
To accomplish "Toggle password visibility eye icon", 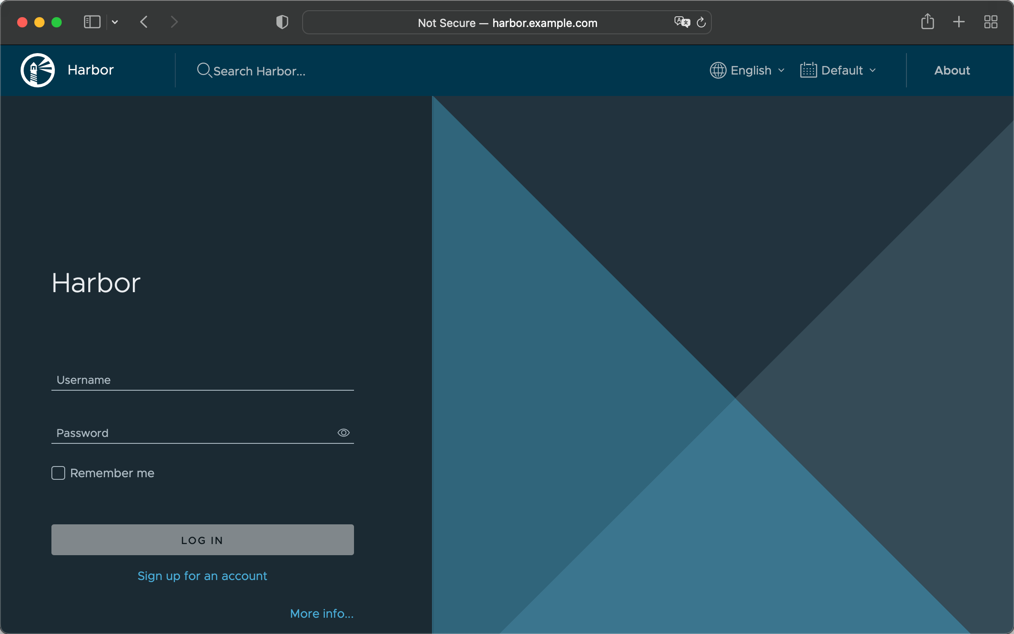I will [342, 433].
